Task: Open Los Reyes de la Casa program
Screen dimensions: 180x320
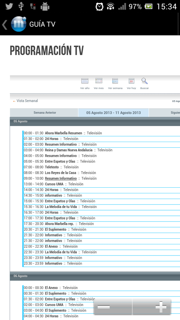Action: 60,173
